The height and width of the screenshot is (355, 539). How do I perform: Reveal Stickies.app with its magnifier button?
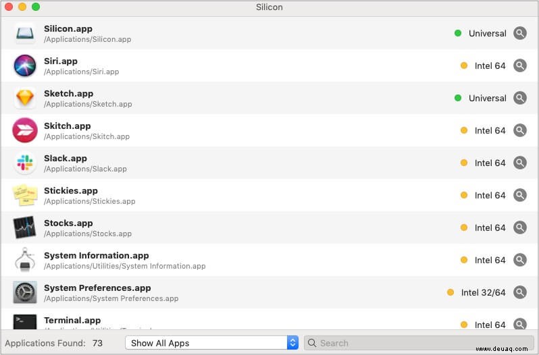(520, 195)
